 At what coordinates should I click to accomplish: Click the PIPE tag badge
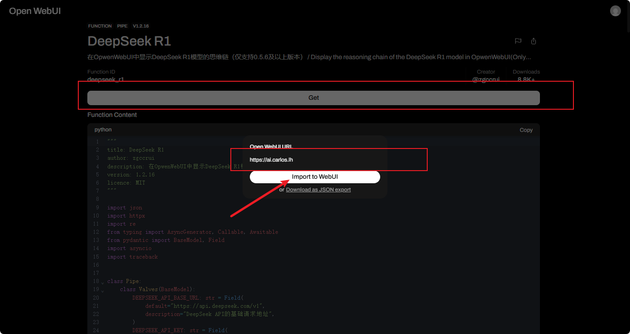(122, 26)
